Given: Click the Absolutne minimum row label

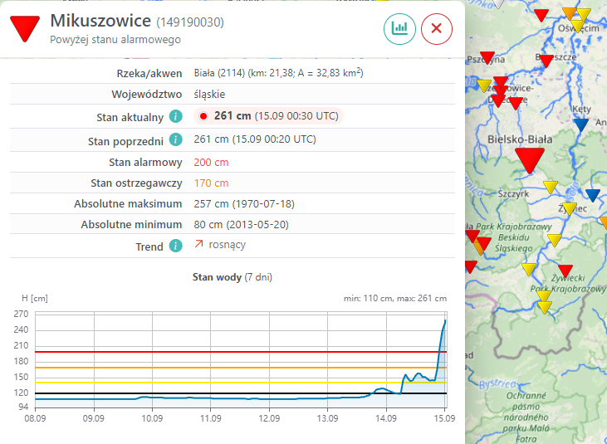Looking at the screenshot, I should 132,225.
